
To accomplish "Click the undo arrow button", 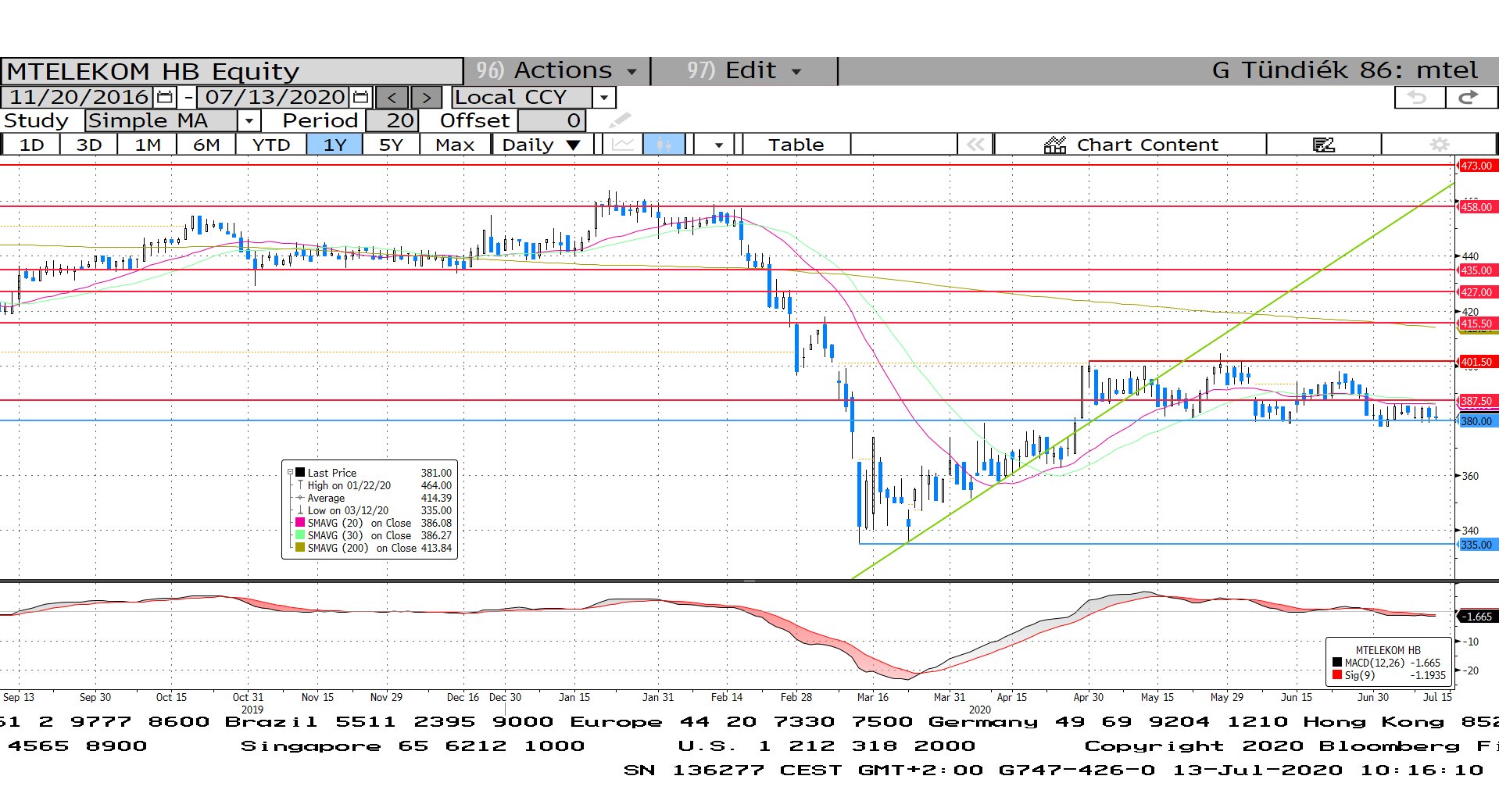I will click(1419, 97).
